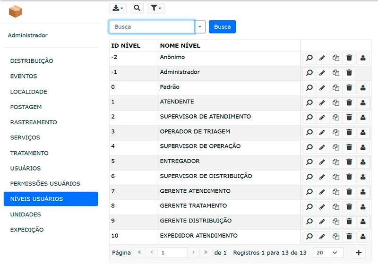The image size is (378, 265).
Task: Go to PERMISSÕES USUÁRIOS in sidebar
Action: pyautogui.click(x=45, y=184)
